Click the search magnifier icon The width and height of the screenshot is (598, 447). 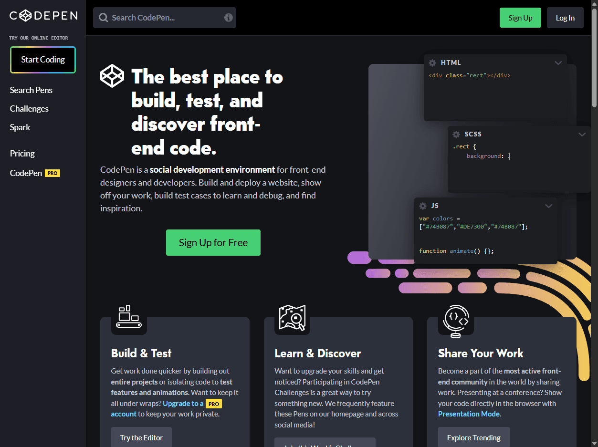click(103, 18)
